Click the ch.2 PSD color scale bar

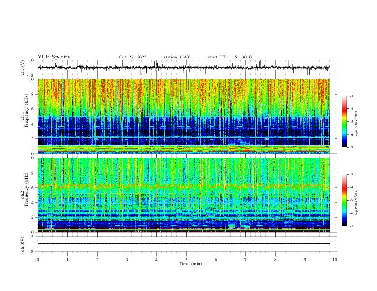tap(345, 200)
